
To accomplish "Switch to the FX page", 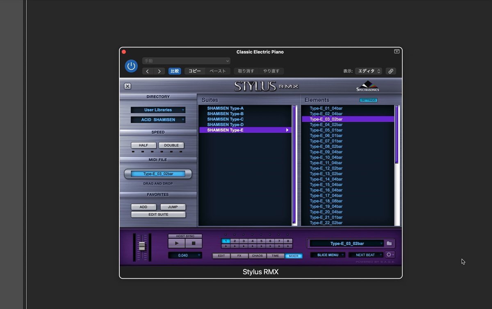I will click(239, 256).
